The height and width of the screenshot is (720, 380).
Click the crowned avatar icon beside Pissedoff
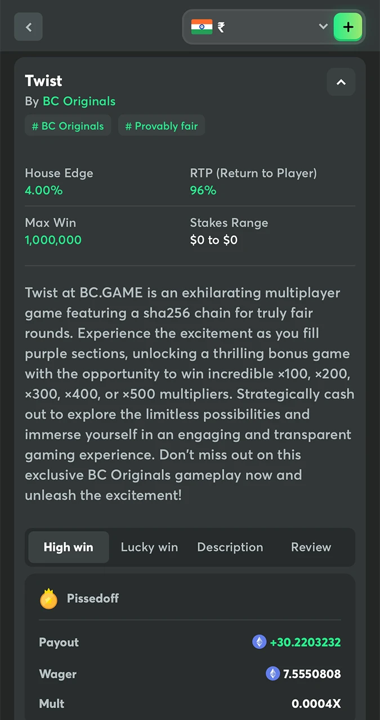coord(48,598)
